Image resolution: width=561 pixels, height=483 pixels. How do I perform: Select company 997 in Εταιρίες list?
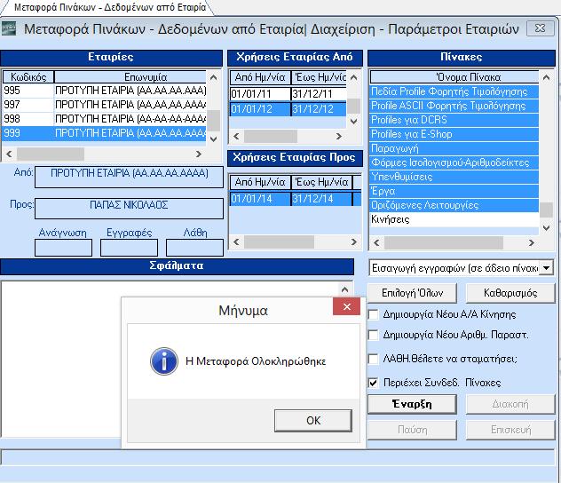(104, 105)
